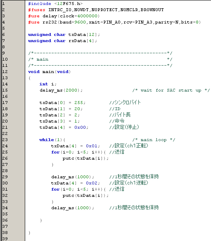Click the 設定(ch1正転) comment

point(128,146)
